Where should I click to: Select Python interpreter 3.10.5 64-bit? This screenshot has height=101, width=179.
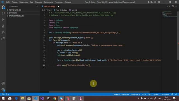click(x=165, y=94)
